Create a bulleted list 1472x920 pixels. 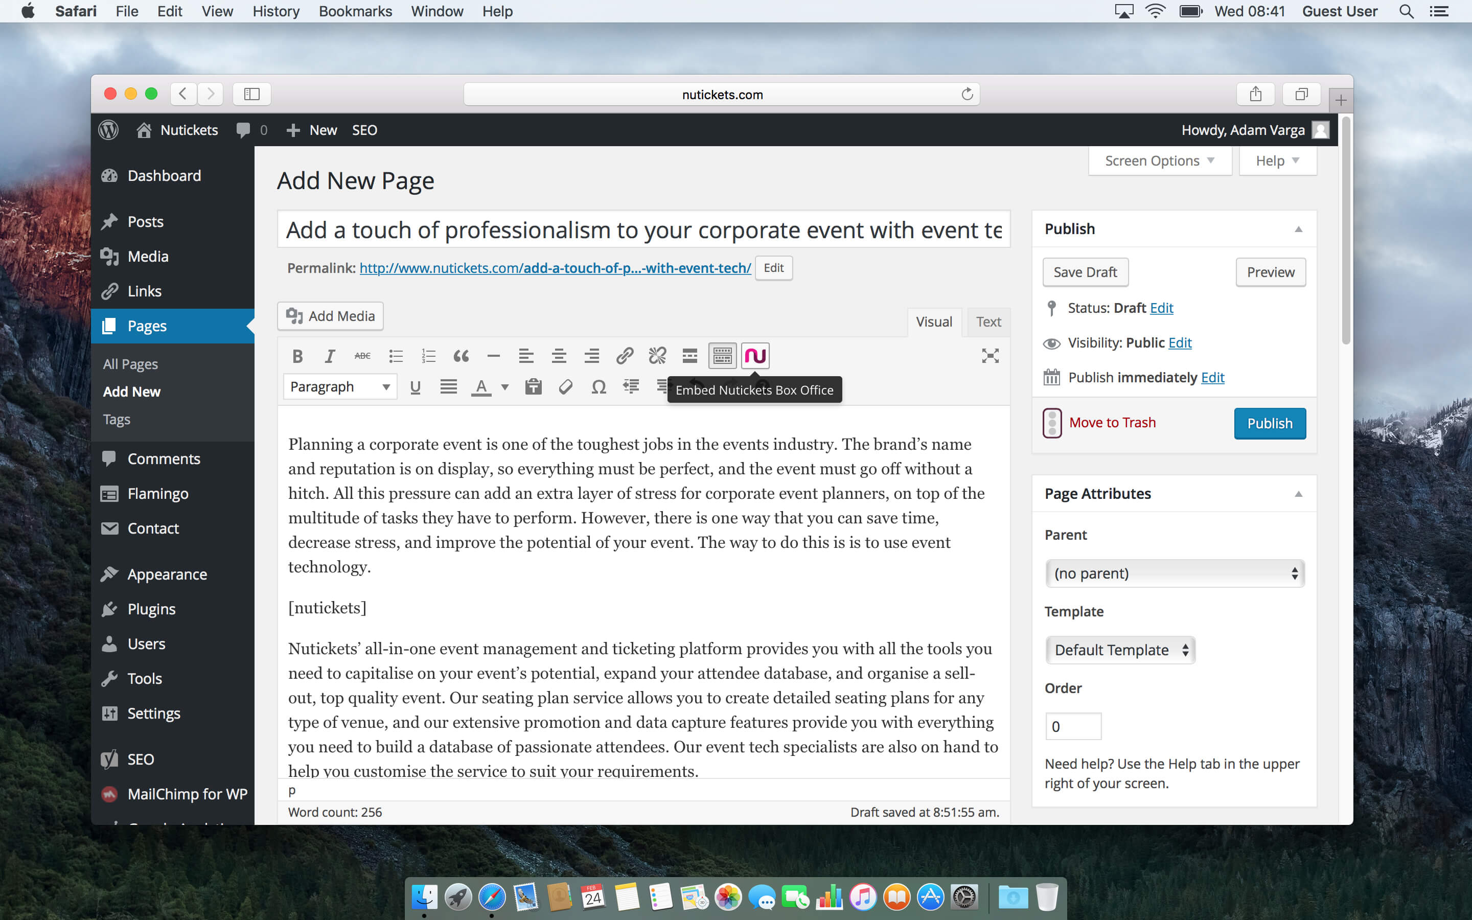tap(396, 355)
